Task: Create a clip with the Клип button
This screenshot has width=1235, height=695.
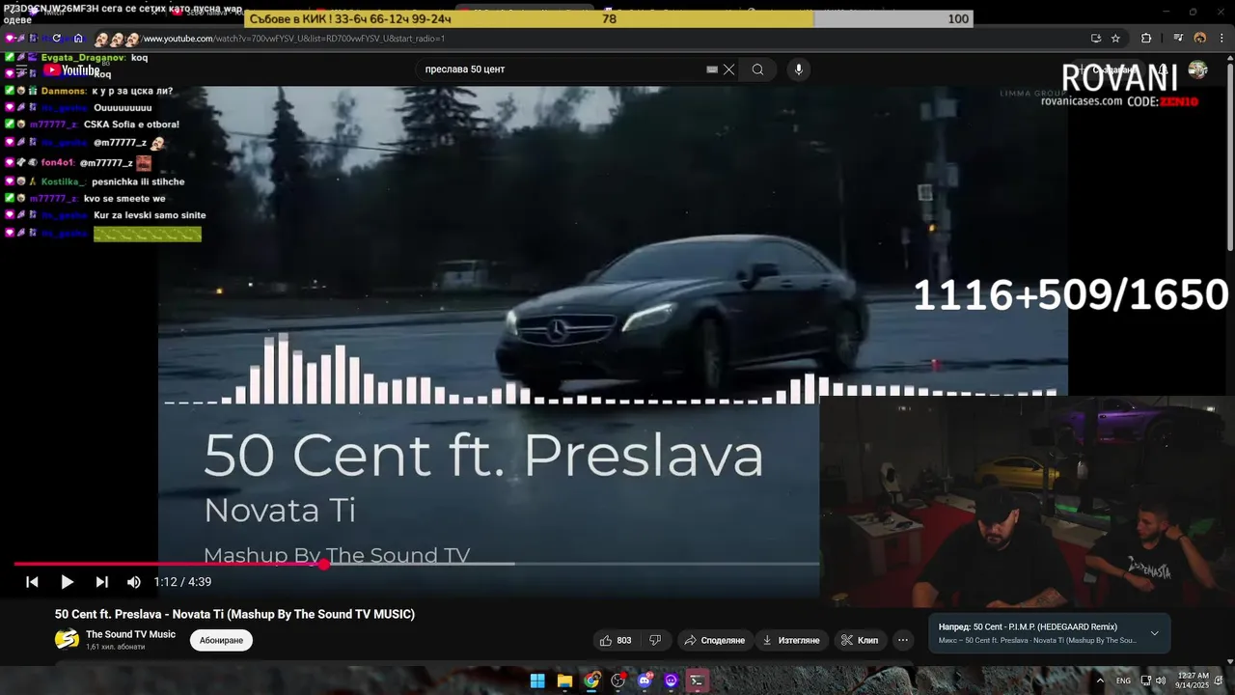Action: 859,640
